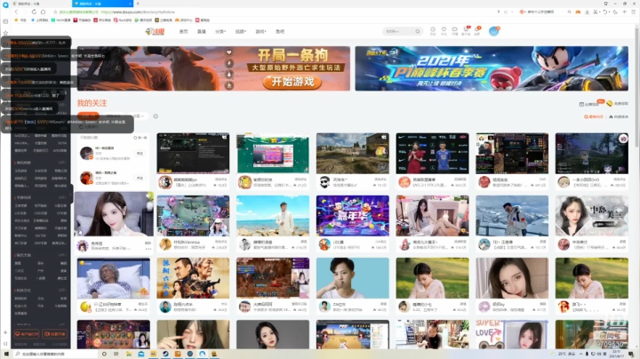Image resolution: width=640 pixels, height=359 pixels.
Task: Click the 开始游戏 button on the banner
Action: 292,82
